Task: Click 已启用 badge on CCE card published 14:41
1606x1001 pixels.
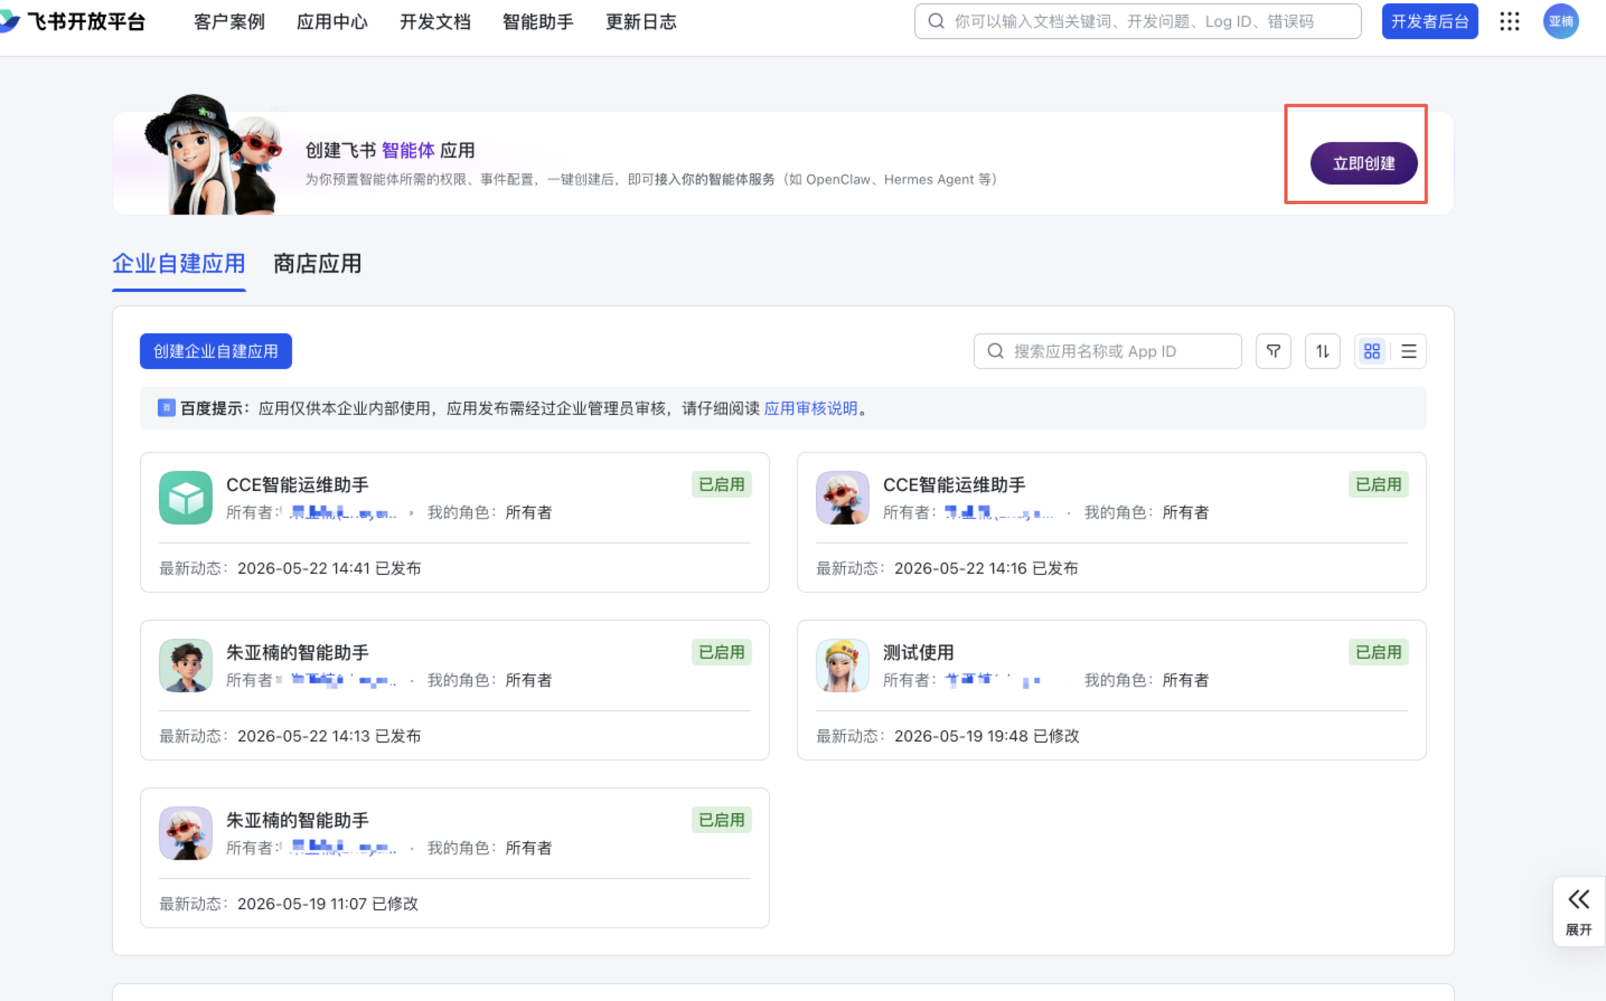Action: coord(721,485)
